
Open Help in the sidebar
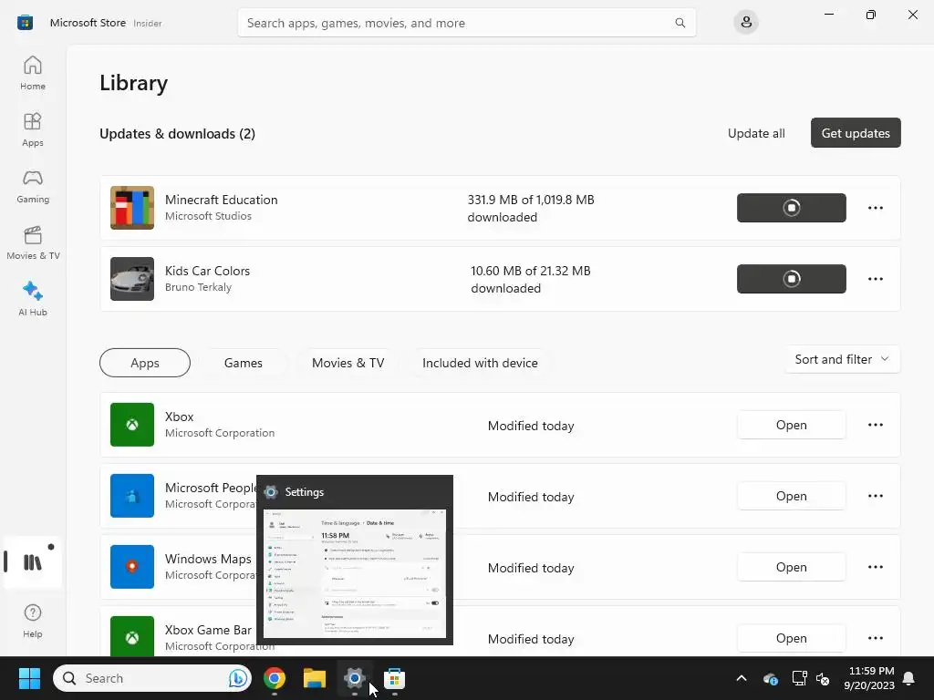pos(33,622)
